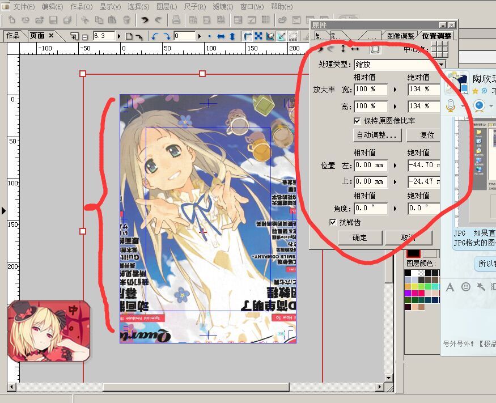The width and height of the screenshot is (496, 403).
Task: Open zoom 6.3 slider arrow in toolbar
Action: pyautogui.click(x=119, y=36)
